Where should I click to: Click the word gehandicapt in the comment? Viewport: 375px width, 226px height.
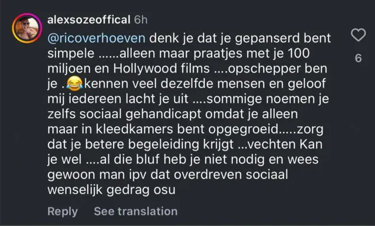[163, 115]
